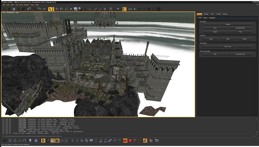Click the Poly geometry button
Image resolution: width=259 pixels, height=147 pixels.
240,31
